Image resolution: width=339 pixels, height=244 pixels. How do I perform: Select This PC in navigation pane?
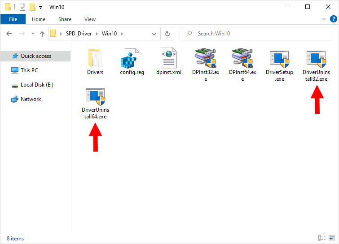point(29,70)
